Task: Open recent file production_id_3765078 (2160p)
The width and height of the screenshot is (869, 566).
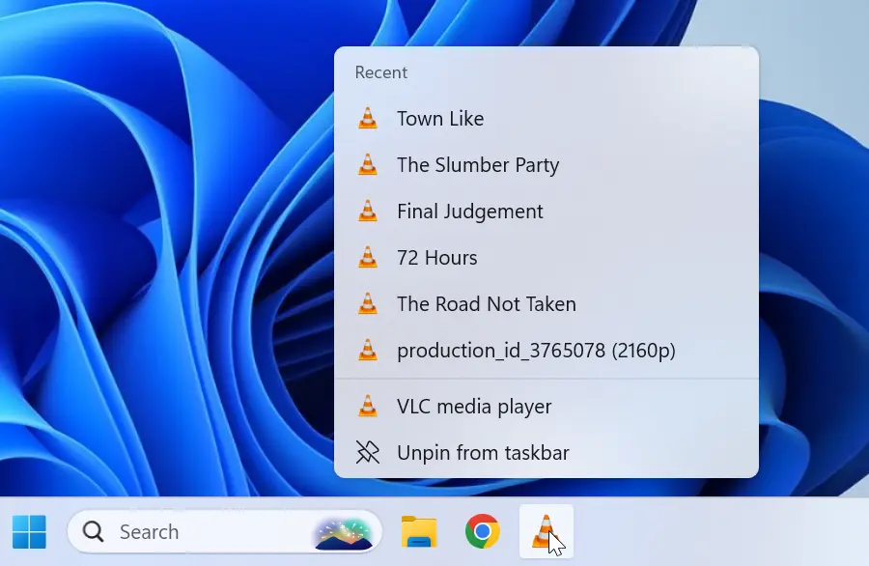Action: tap(547, 351)
